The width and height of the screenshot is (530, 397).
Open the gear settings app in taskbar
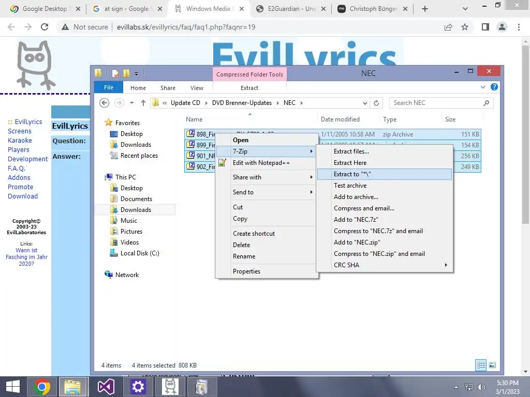click(138, 387)
